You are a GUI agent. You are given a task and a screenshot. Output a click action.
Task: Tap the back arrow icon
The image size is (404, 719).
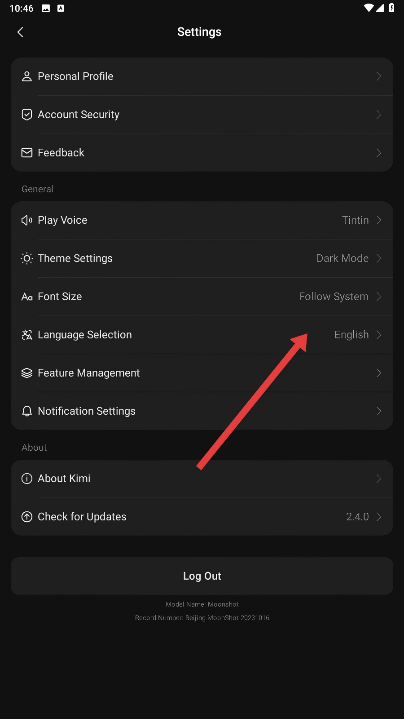pyautogui.click(x=20, y=32)
